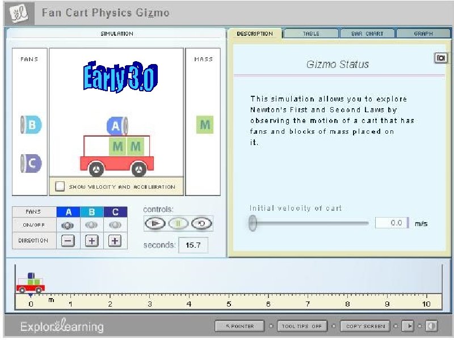Viewport: 454px width, 340px height.
Task: Flip fan A direction minus button
Action: point(68,241)
